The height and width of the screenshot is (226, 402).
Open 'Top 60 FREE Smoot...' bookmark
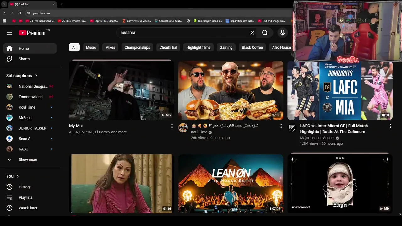coord(104,21)
